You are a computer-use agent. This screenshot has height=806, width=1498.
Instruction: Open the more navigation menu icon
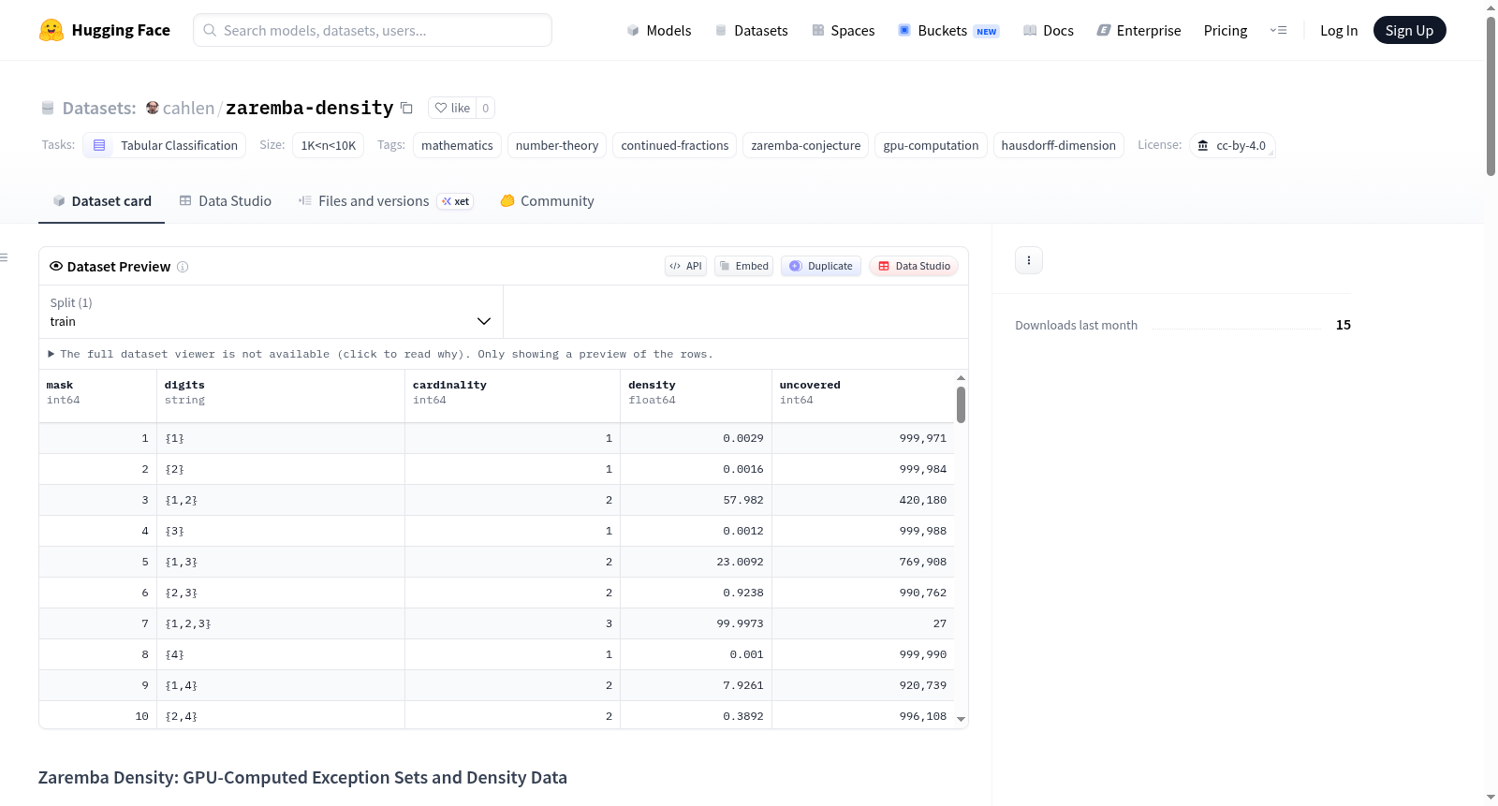coord(1278,30)
